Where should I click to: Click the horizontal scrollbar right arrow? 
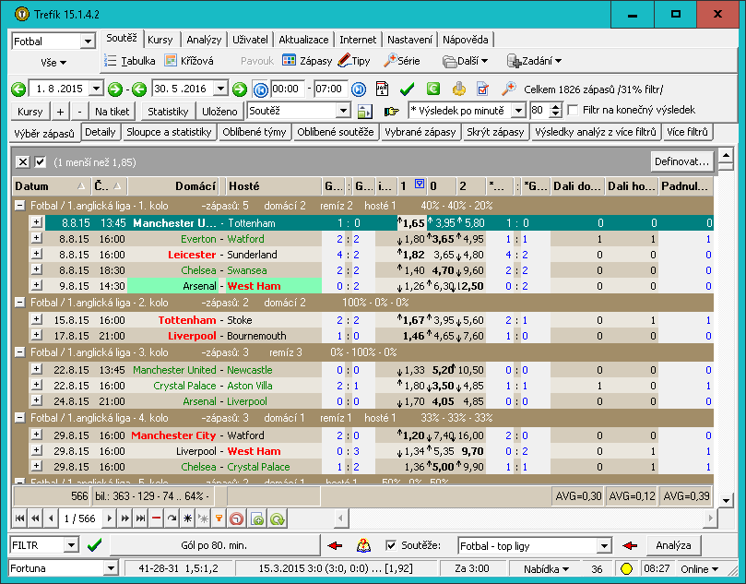(x=710, y=518)
